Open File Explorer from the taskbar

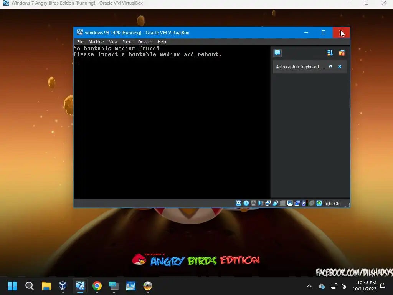click(46, 286)
